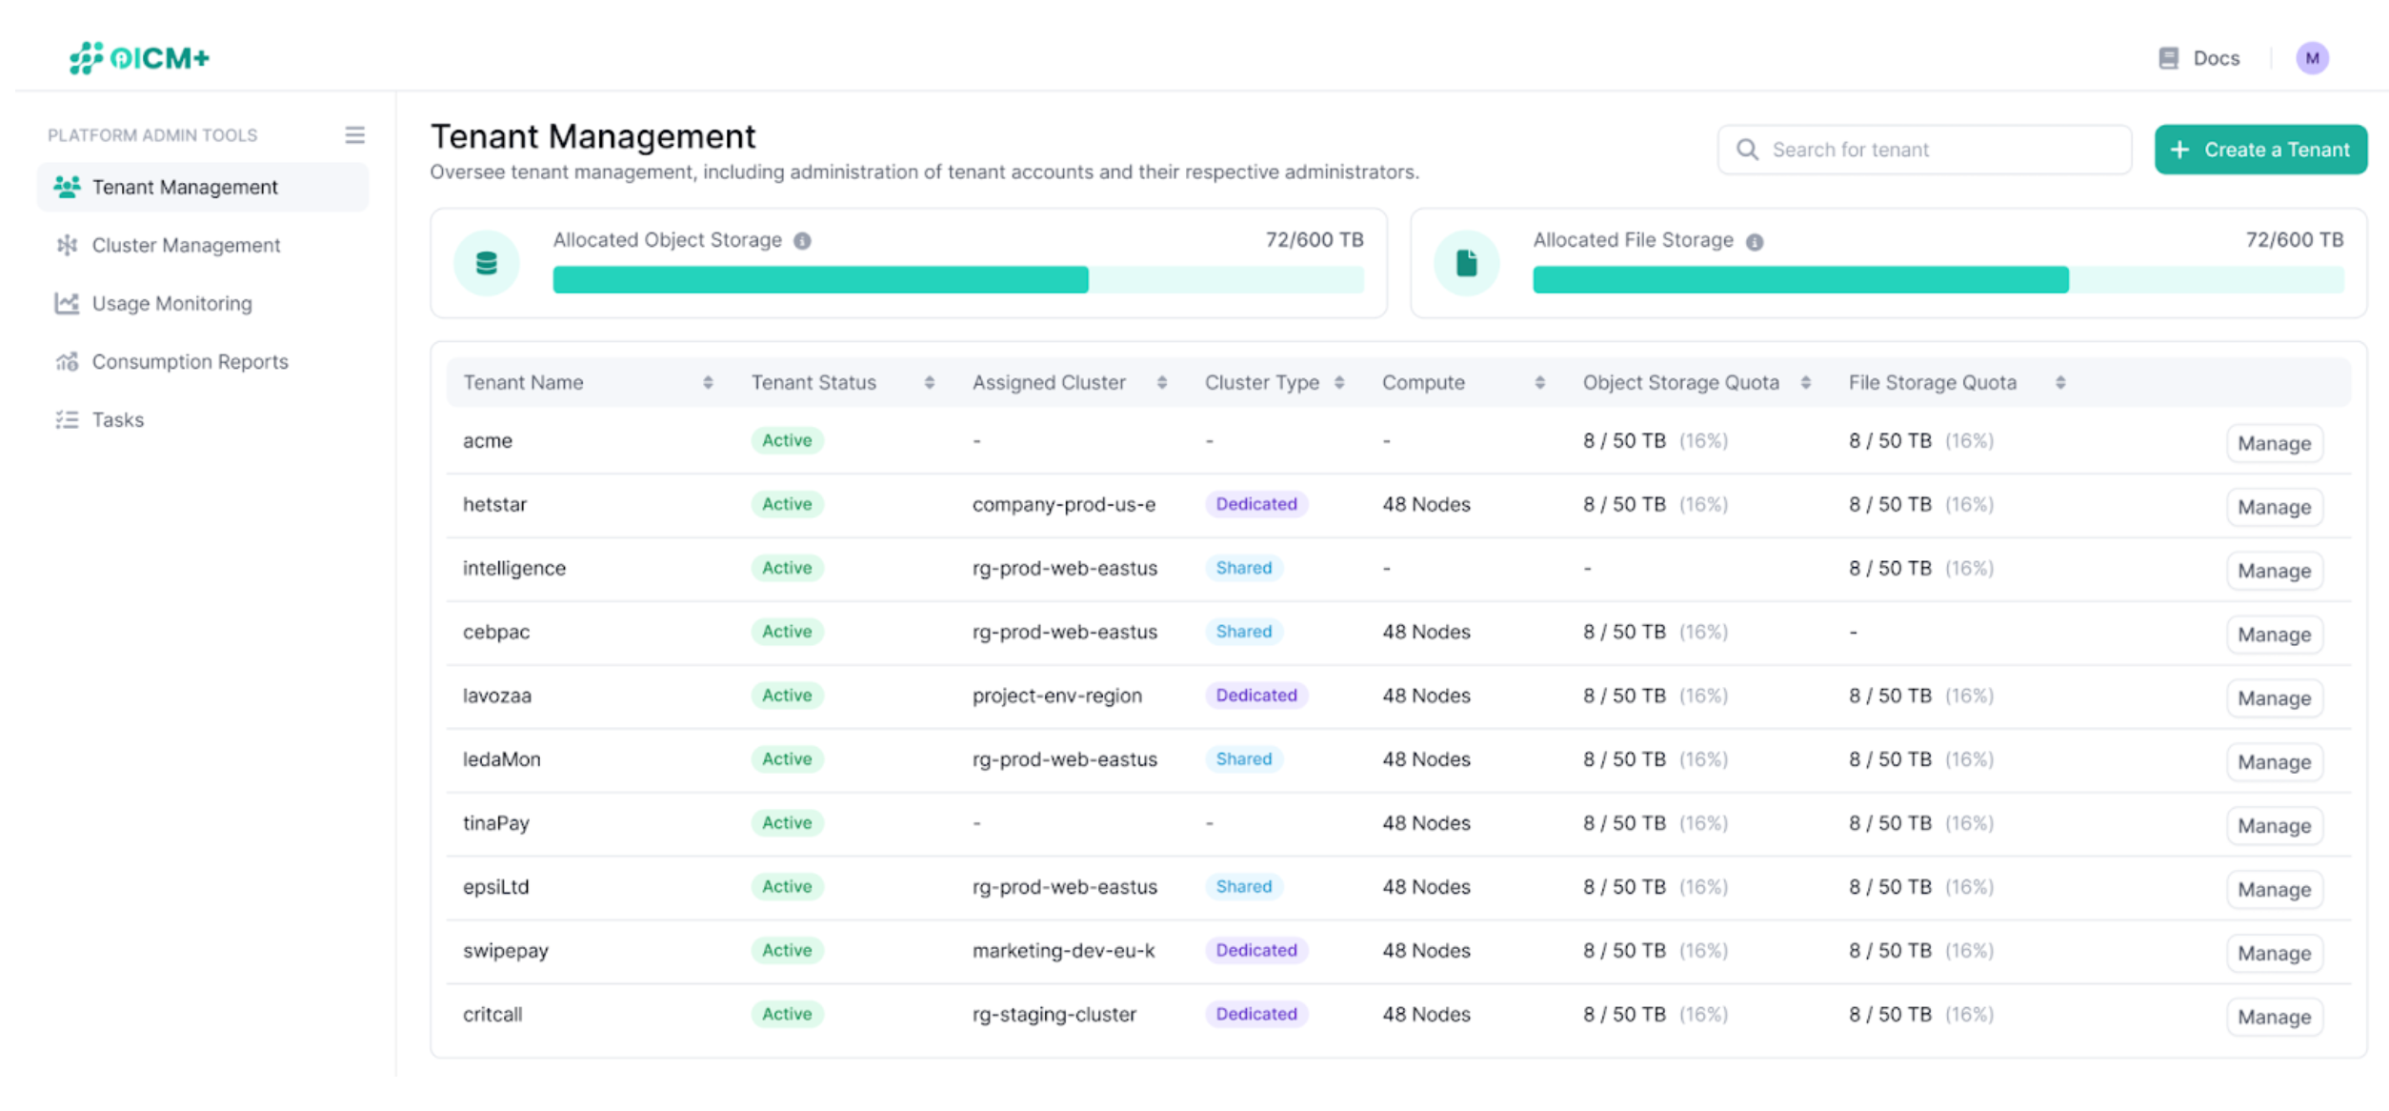Select Tenant Management in the sidebar

tap(186, 187)
